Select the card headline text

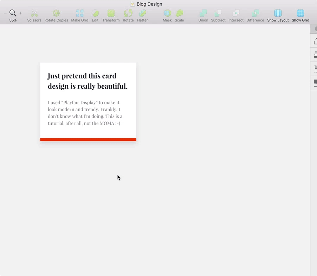88,81
